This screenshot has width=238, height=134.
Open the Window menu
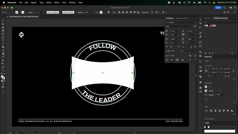(72, 3)
